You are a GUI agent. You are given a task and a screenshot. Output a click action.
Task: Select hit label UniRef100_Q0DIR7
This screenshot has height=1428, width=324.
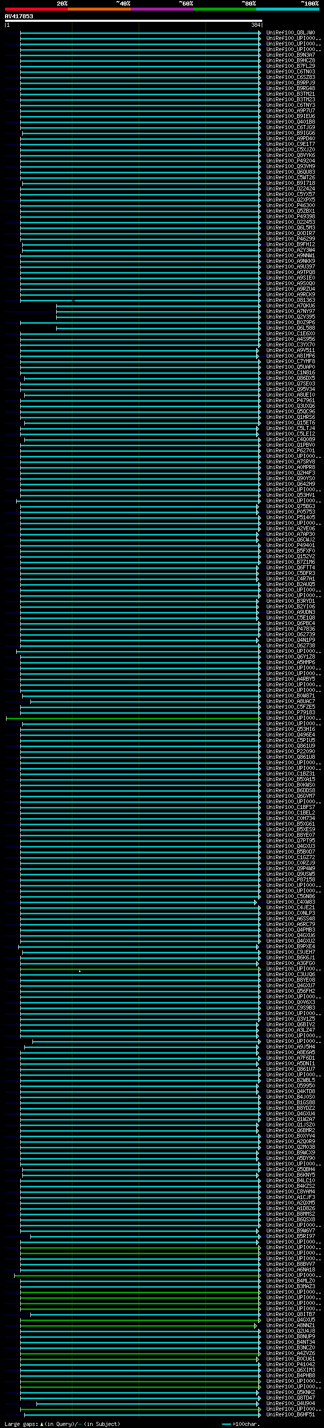pyautogui.click(x=291, y=233)
